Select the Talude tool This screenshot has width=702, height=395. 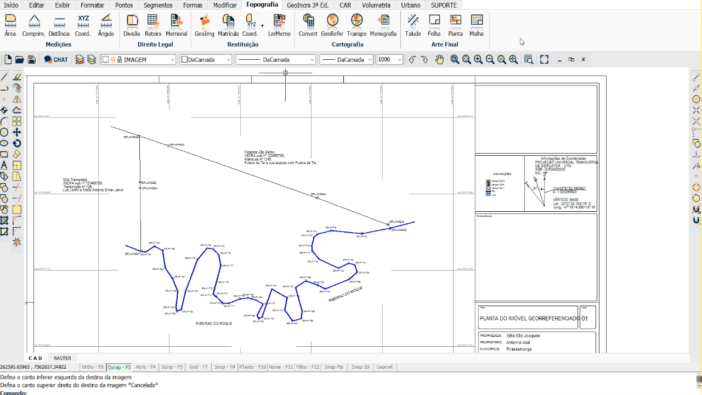tap(413, 25)
